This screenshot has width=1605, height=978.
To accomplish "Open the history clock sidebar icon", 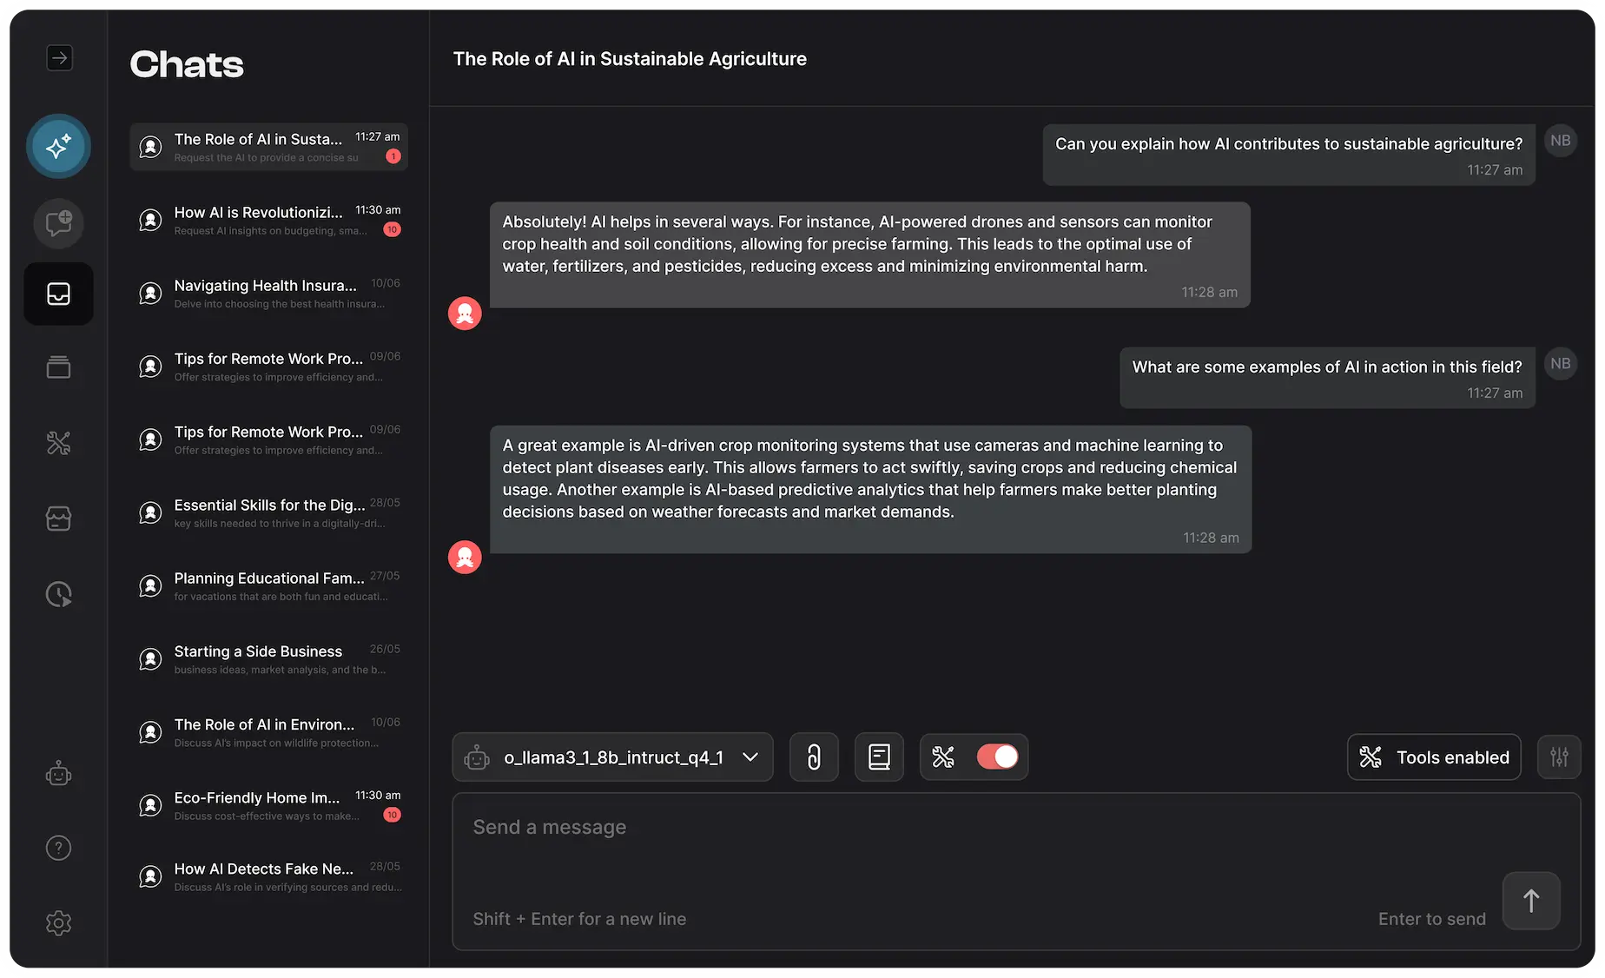I will [58, 594].
